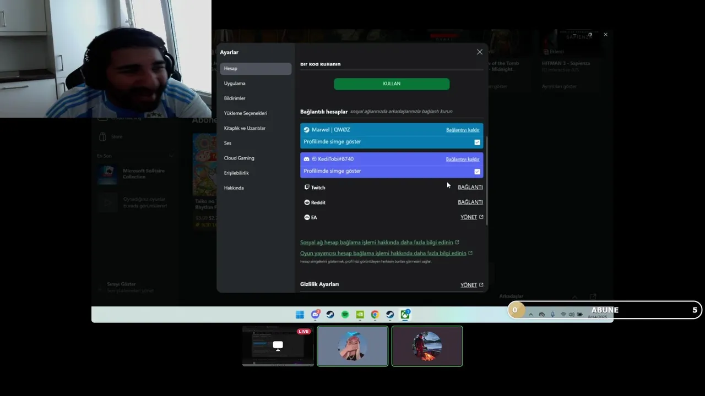This screenshot has width=705, height=396.
Task: Click the Reddit label text
Action: point(318,202)
